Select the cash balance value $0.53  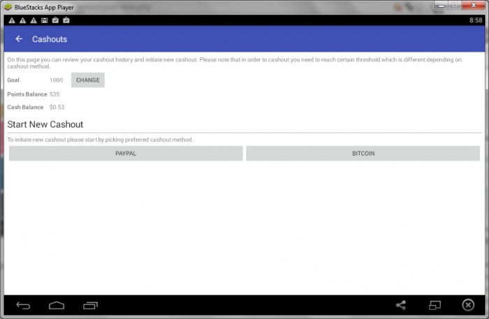click(x=57, y=107)
